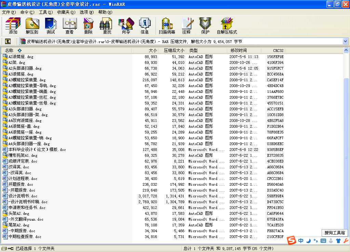The height and width of the screenshot is (252, 350).
Task: Click the 解压到 (Extract to) icon
Action: pos(32,26)
